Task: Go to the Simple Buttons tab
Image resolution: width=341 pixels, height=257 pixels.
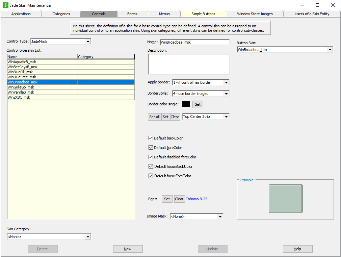Action: coord(203,14)
